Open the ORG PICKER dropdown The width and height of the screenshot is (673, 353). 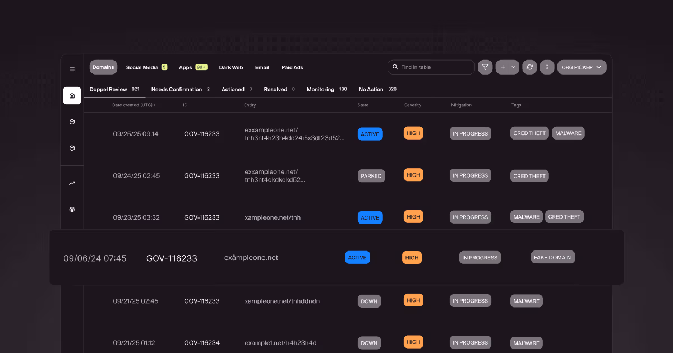pyautogui.click(x=582, y=67)
